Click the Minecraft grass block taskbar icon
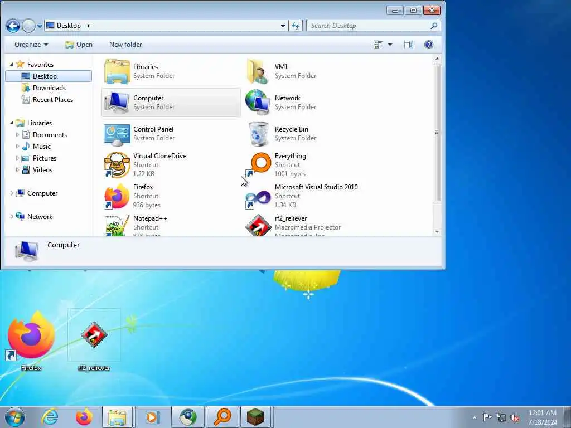Screen dimensions: 571x428 coord(256,417)
